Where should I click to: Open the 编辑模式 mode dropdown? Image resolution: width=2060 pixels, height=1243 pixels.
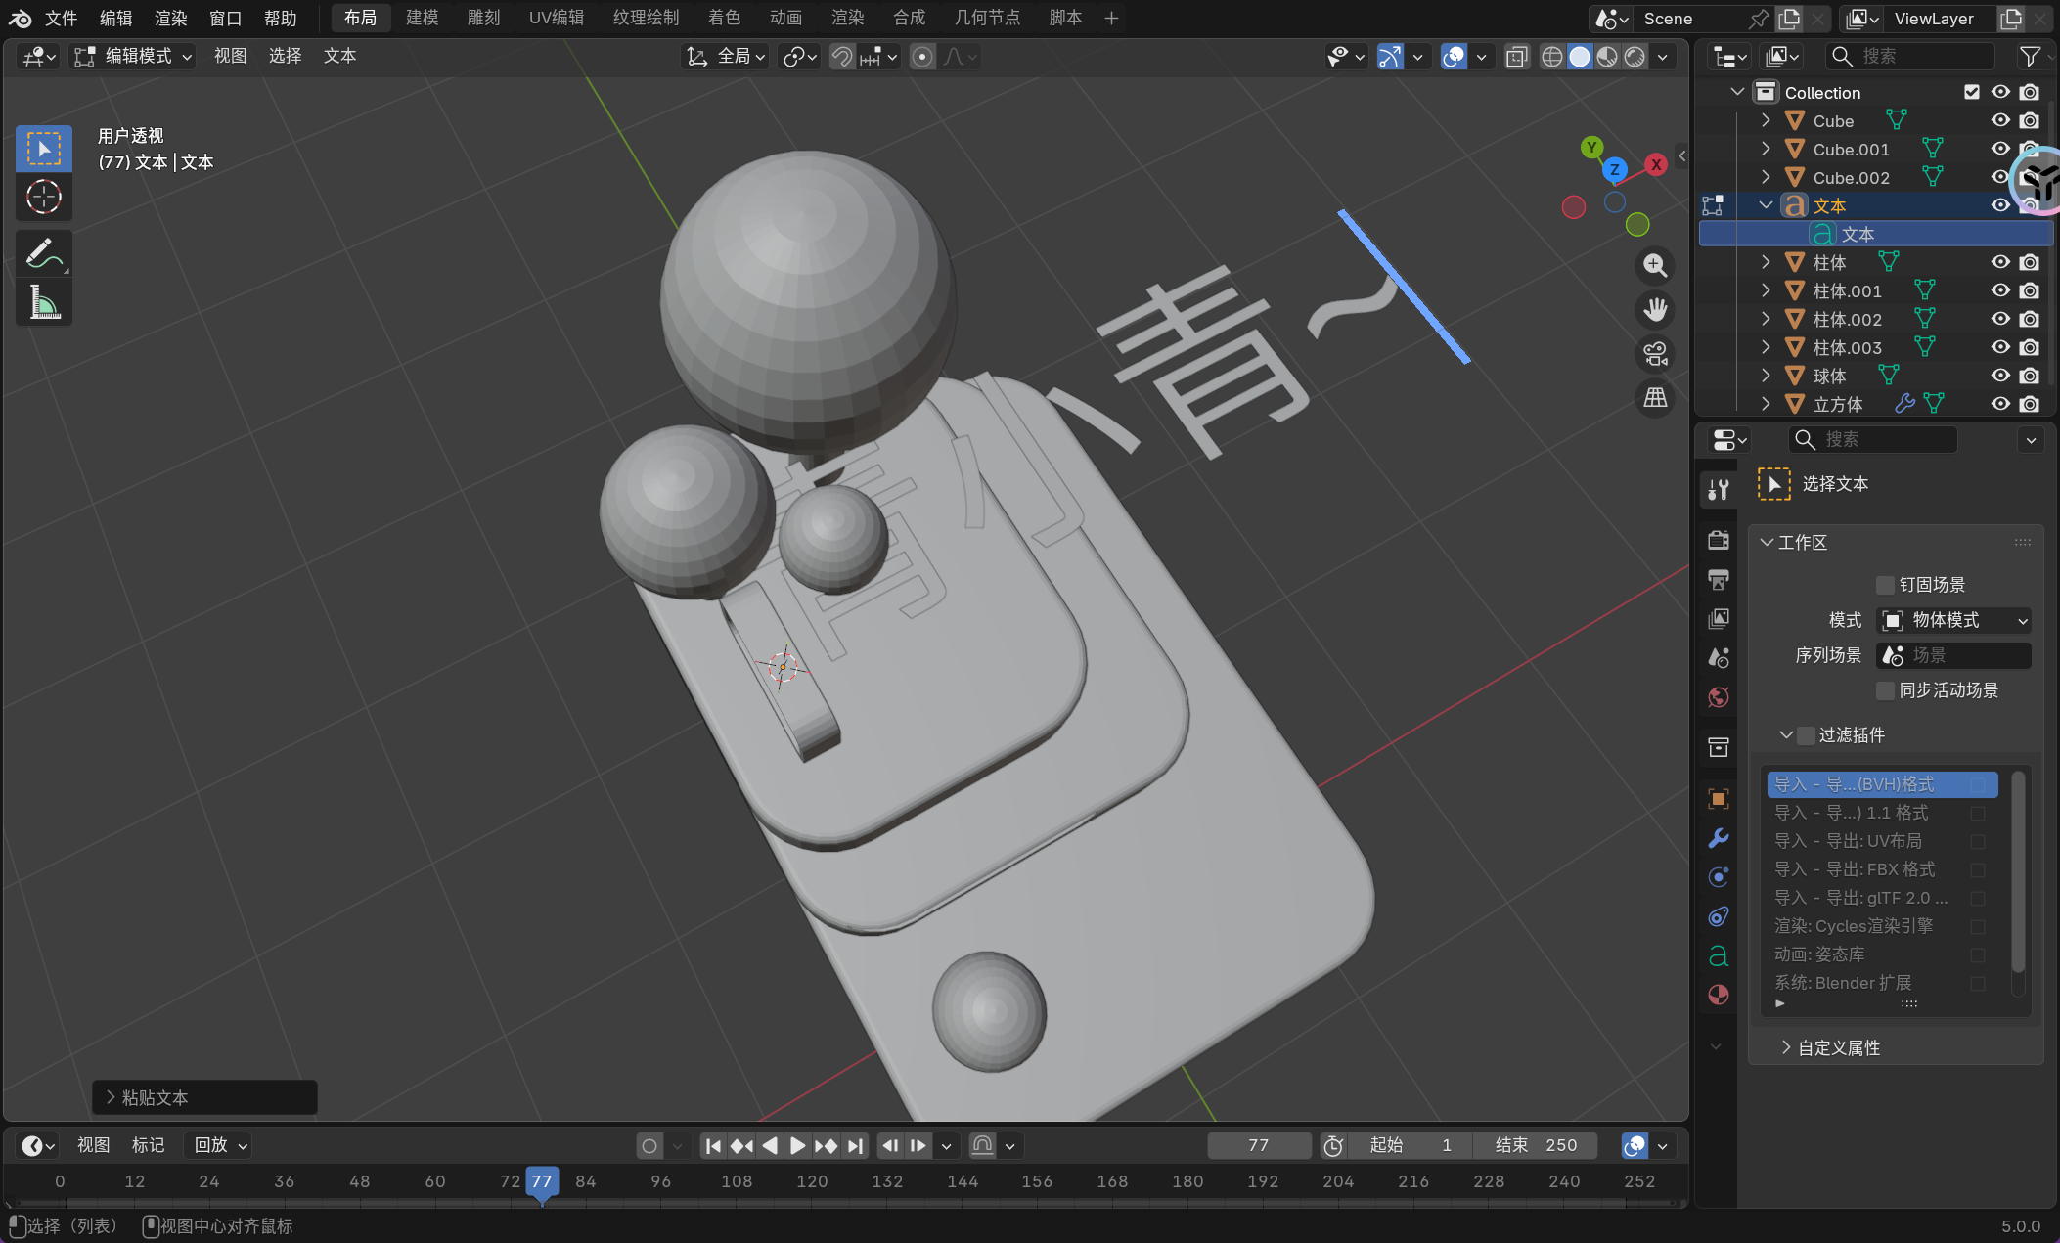[x=135, y=57]
